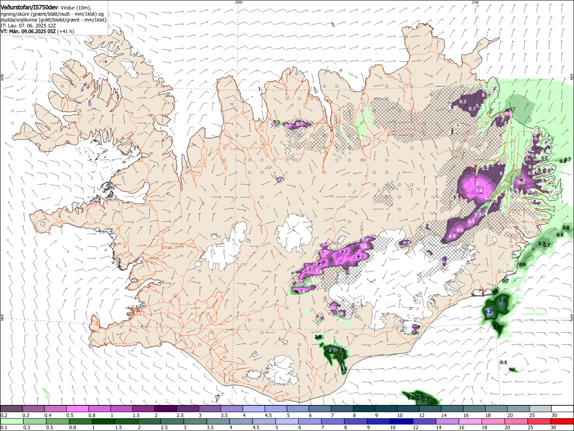Click the 'IT: Lau. 07. 06. 2025 12Z' line
Image resolution: width=574 pixels, height=431 pixels.
pos(28,26)
